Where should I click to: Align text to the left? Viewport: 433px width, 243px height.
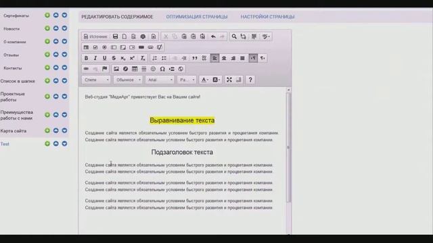click(214, 58)
